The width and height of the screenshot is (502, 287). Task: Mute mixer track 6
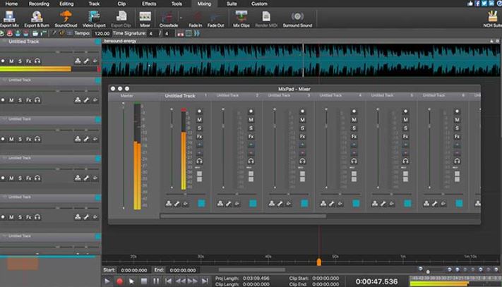pos(458,120)
